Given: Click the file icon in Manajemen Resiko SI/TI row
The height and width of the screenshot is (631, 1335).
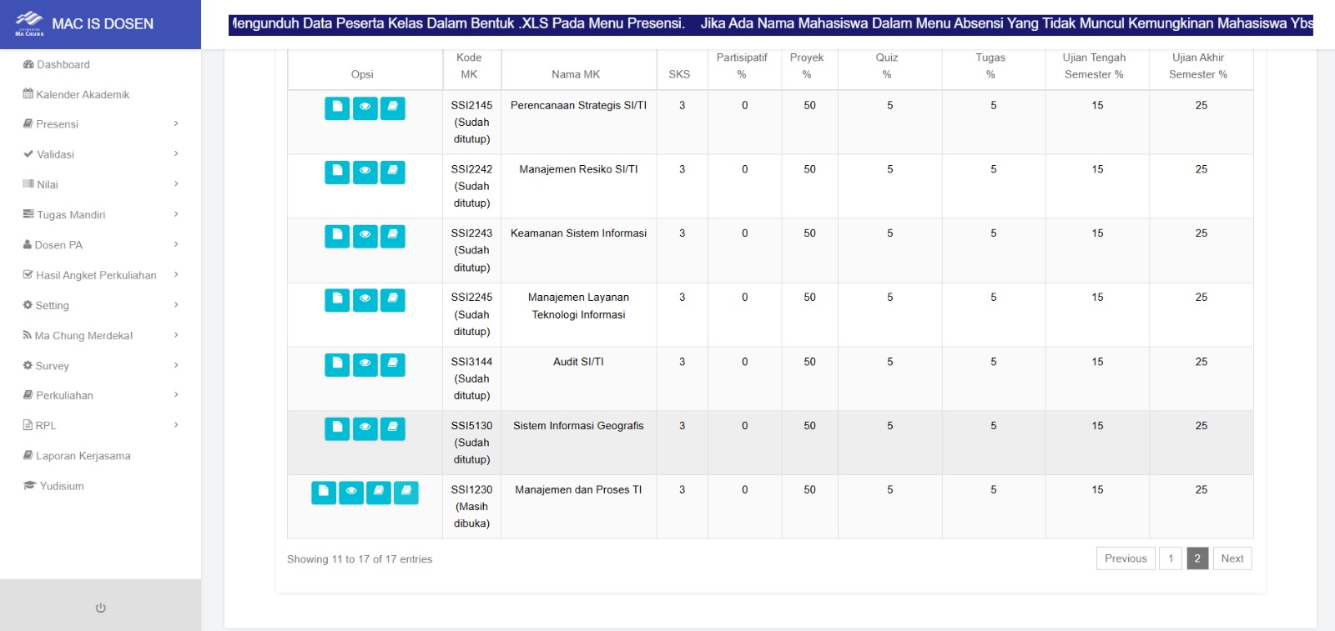Looking at the screenshot, I should 337,173.
